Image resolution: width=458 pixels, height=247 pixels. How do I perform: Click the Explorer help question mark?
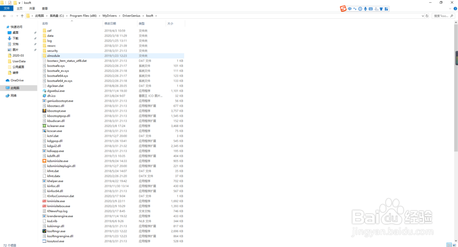point(455,8)
